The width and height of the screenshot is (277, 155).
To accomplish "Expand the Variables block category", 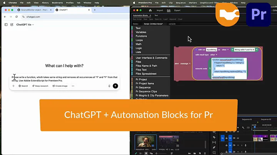I will tap(141, 32).
